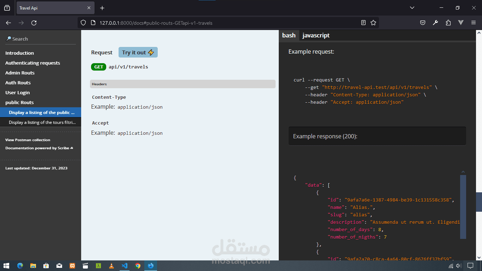Expand the list all tabs chevron

412,8
